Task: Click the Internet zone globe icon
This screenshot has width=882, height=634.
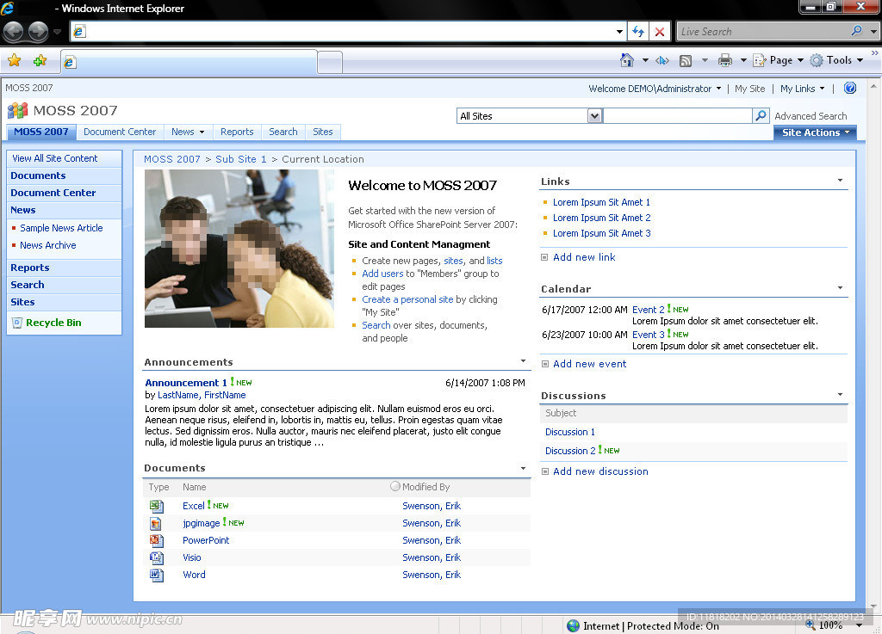Action: pyautogui.click(x=573, y=625)
